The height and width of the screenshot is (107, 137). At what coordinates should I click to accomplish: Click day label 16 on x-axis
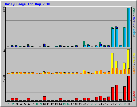tap(68, 104)
